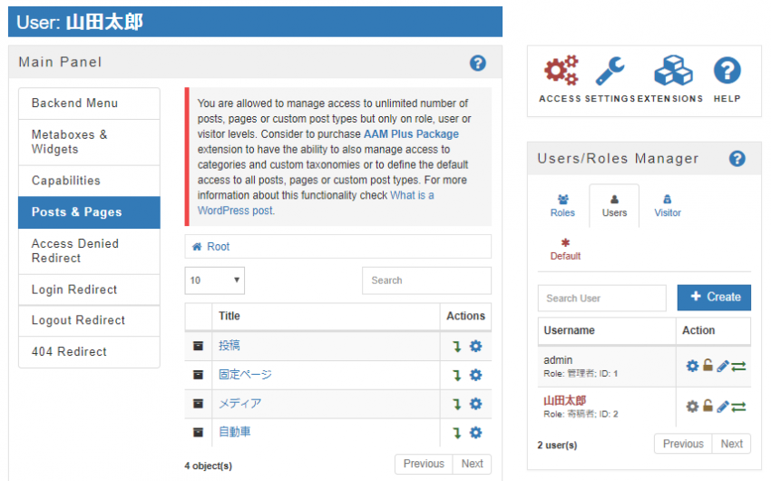Image resolution: width=771 pixels, height=481 pixels.
Task: Click edit pencil for admin user
Action: [x=722, y=366]
